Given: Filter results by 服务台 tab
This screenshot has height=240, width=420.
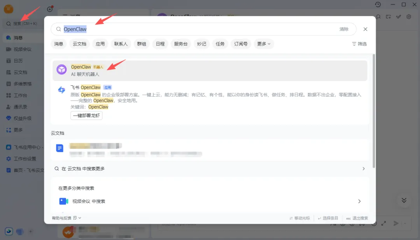Looking at the screenshot, I should [181, 44].
